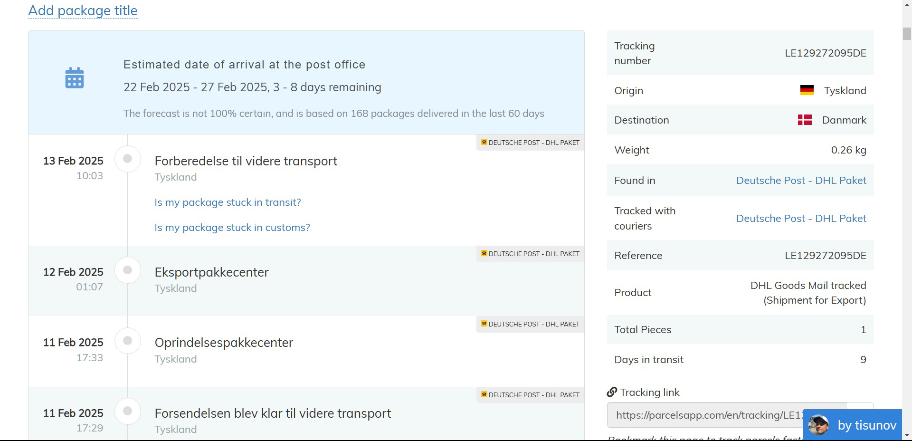The height and width of the screenshot is (441, 912).
Task: Open 'Is my package stuck in transit?' link
Action: pos(228,202)
